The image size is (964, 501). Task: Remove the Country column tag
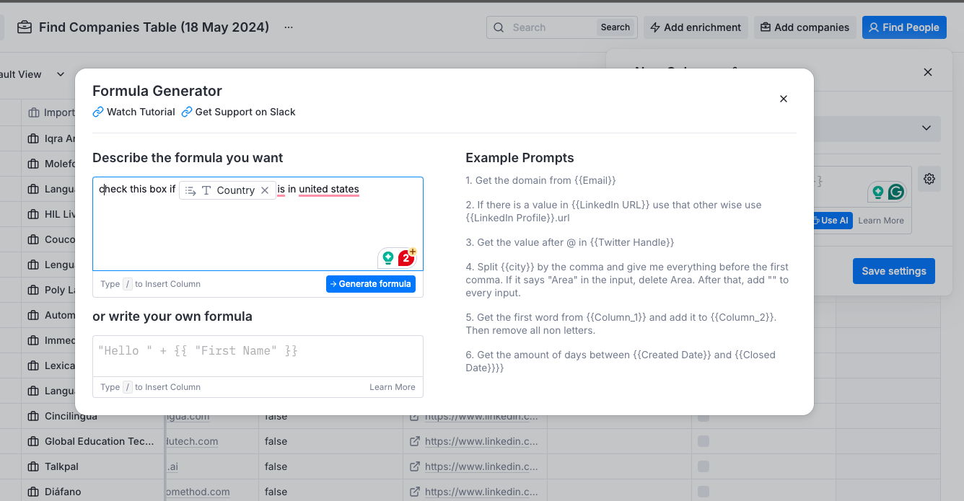pyautogui.click(x=265, y=190)
